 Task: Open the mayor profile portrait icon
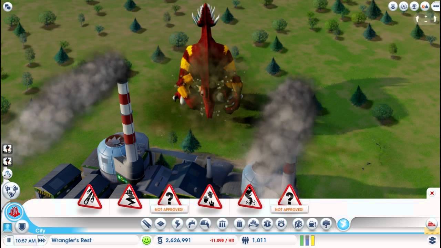pos(8,227)
